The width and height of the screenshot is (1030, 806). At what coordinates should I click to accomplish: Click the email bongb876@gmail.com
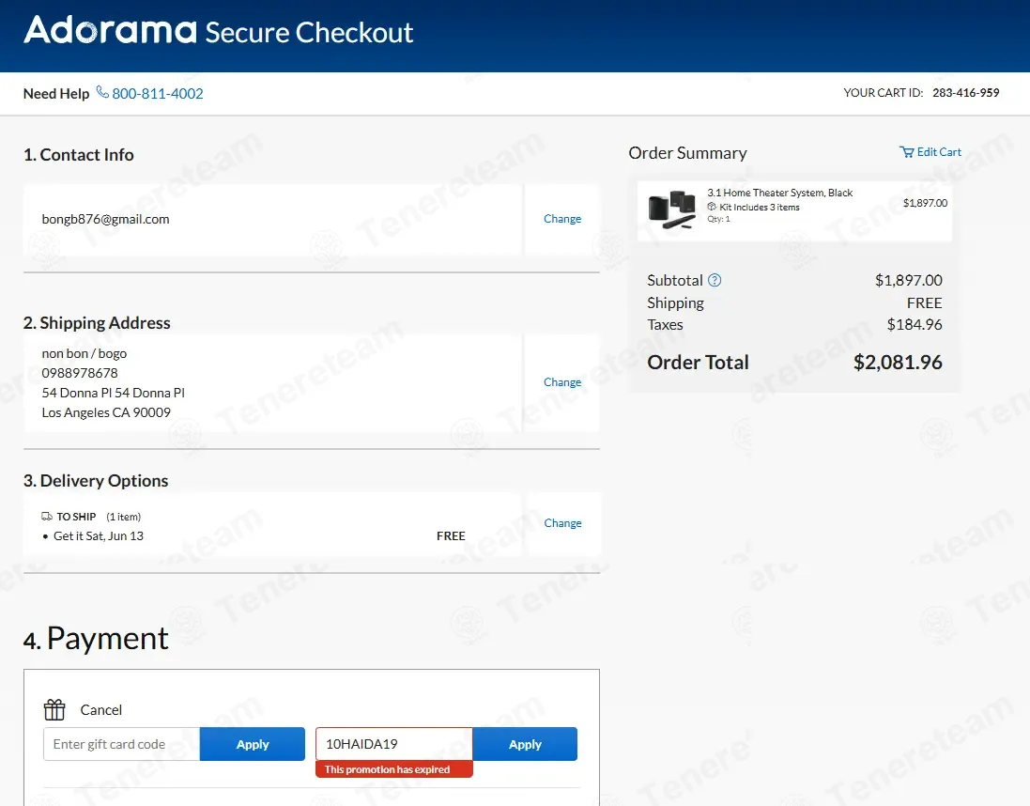click(x=106, y=219)
